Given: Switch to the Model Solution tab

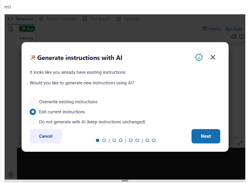Looking at the screenshot, I should tap(61, 19).
